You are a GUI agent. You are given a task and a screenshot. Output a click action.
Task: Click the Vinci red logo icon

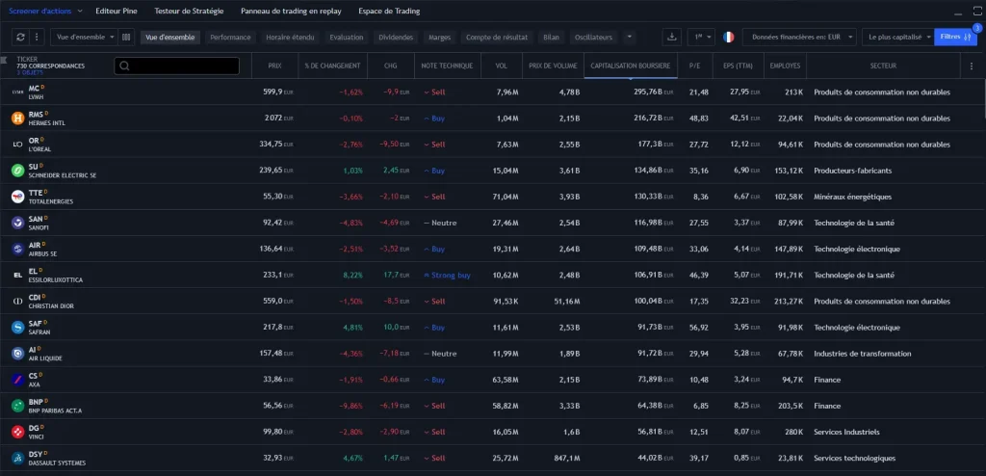point(17,432)
